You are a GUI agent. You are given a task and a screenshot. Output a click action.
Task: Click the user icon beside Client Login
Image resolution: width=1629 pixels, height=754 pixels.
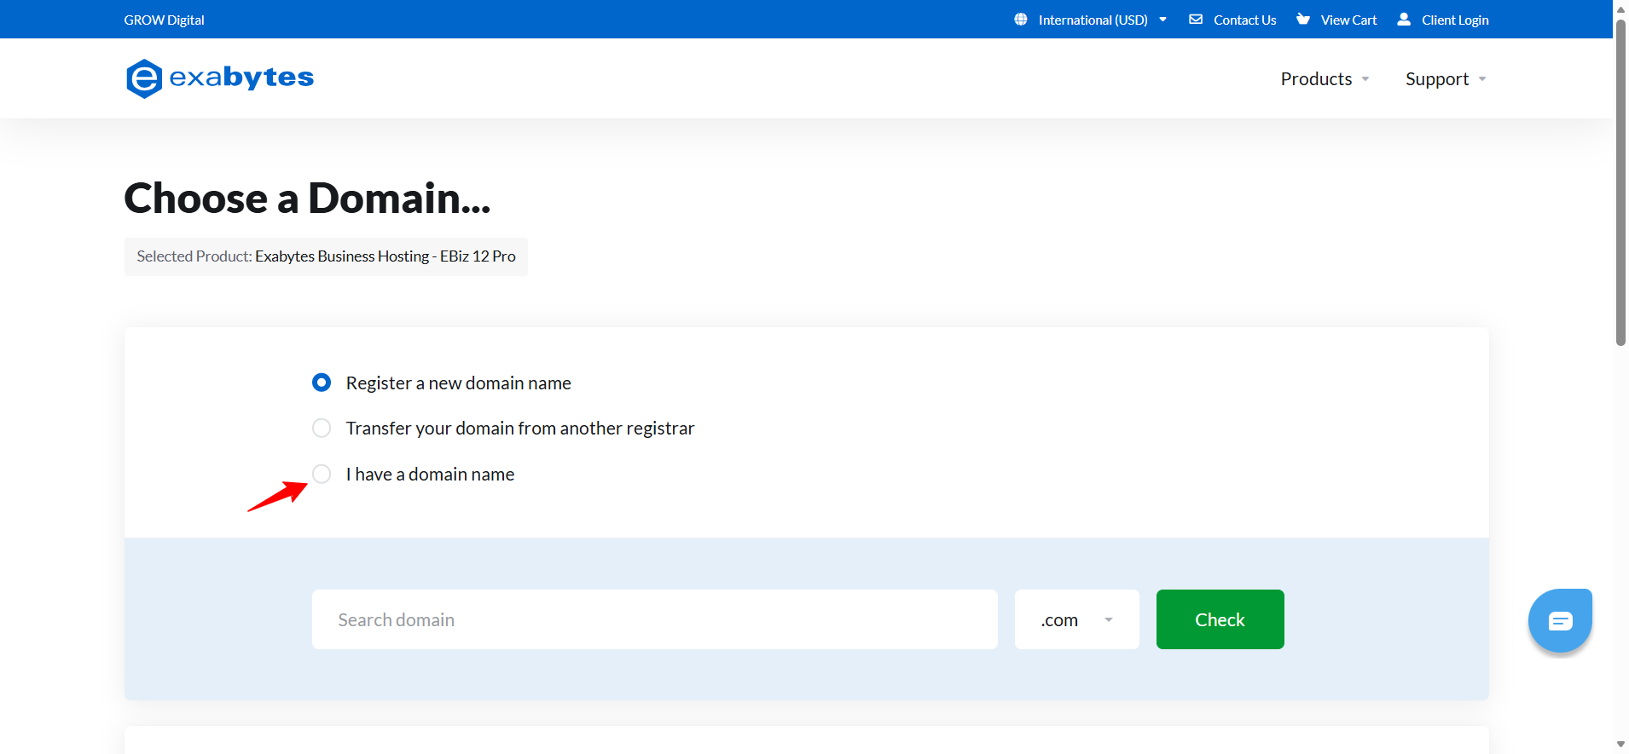click(1403, 19)
